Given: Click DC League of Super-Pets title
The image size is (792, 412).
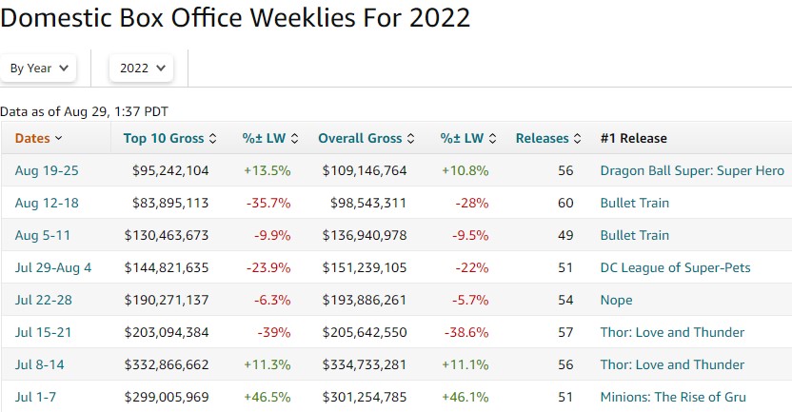Looking at the screenshot, I should 675,267.
